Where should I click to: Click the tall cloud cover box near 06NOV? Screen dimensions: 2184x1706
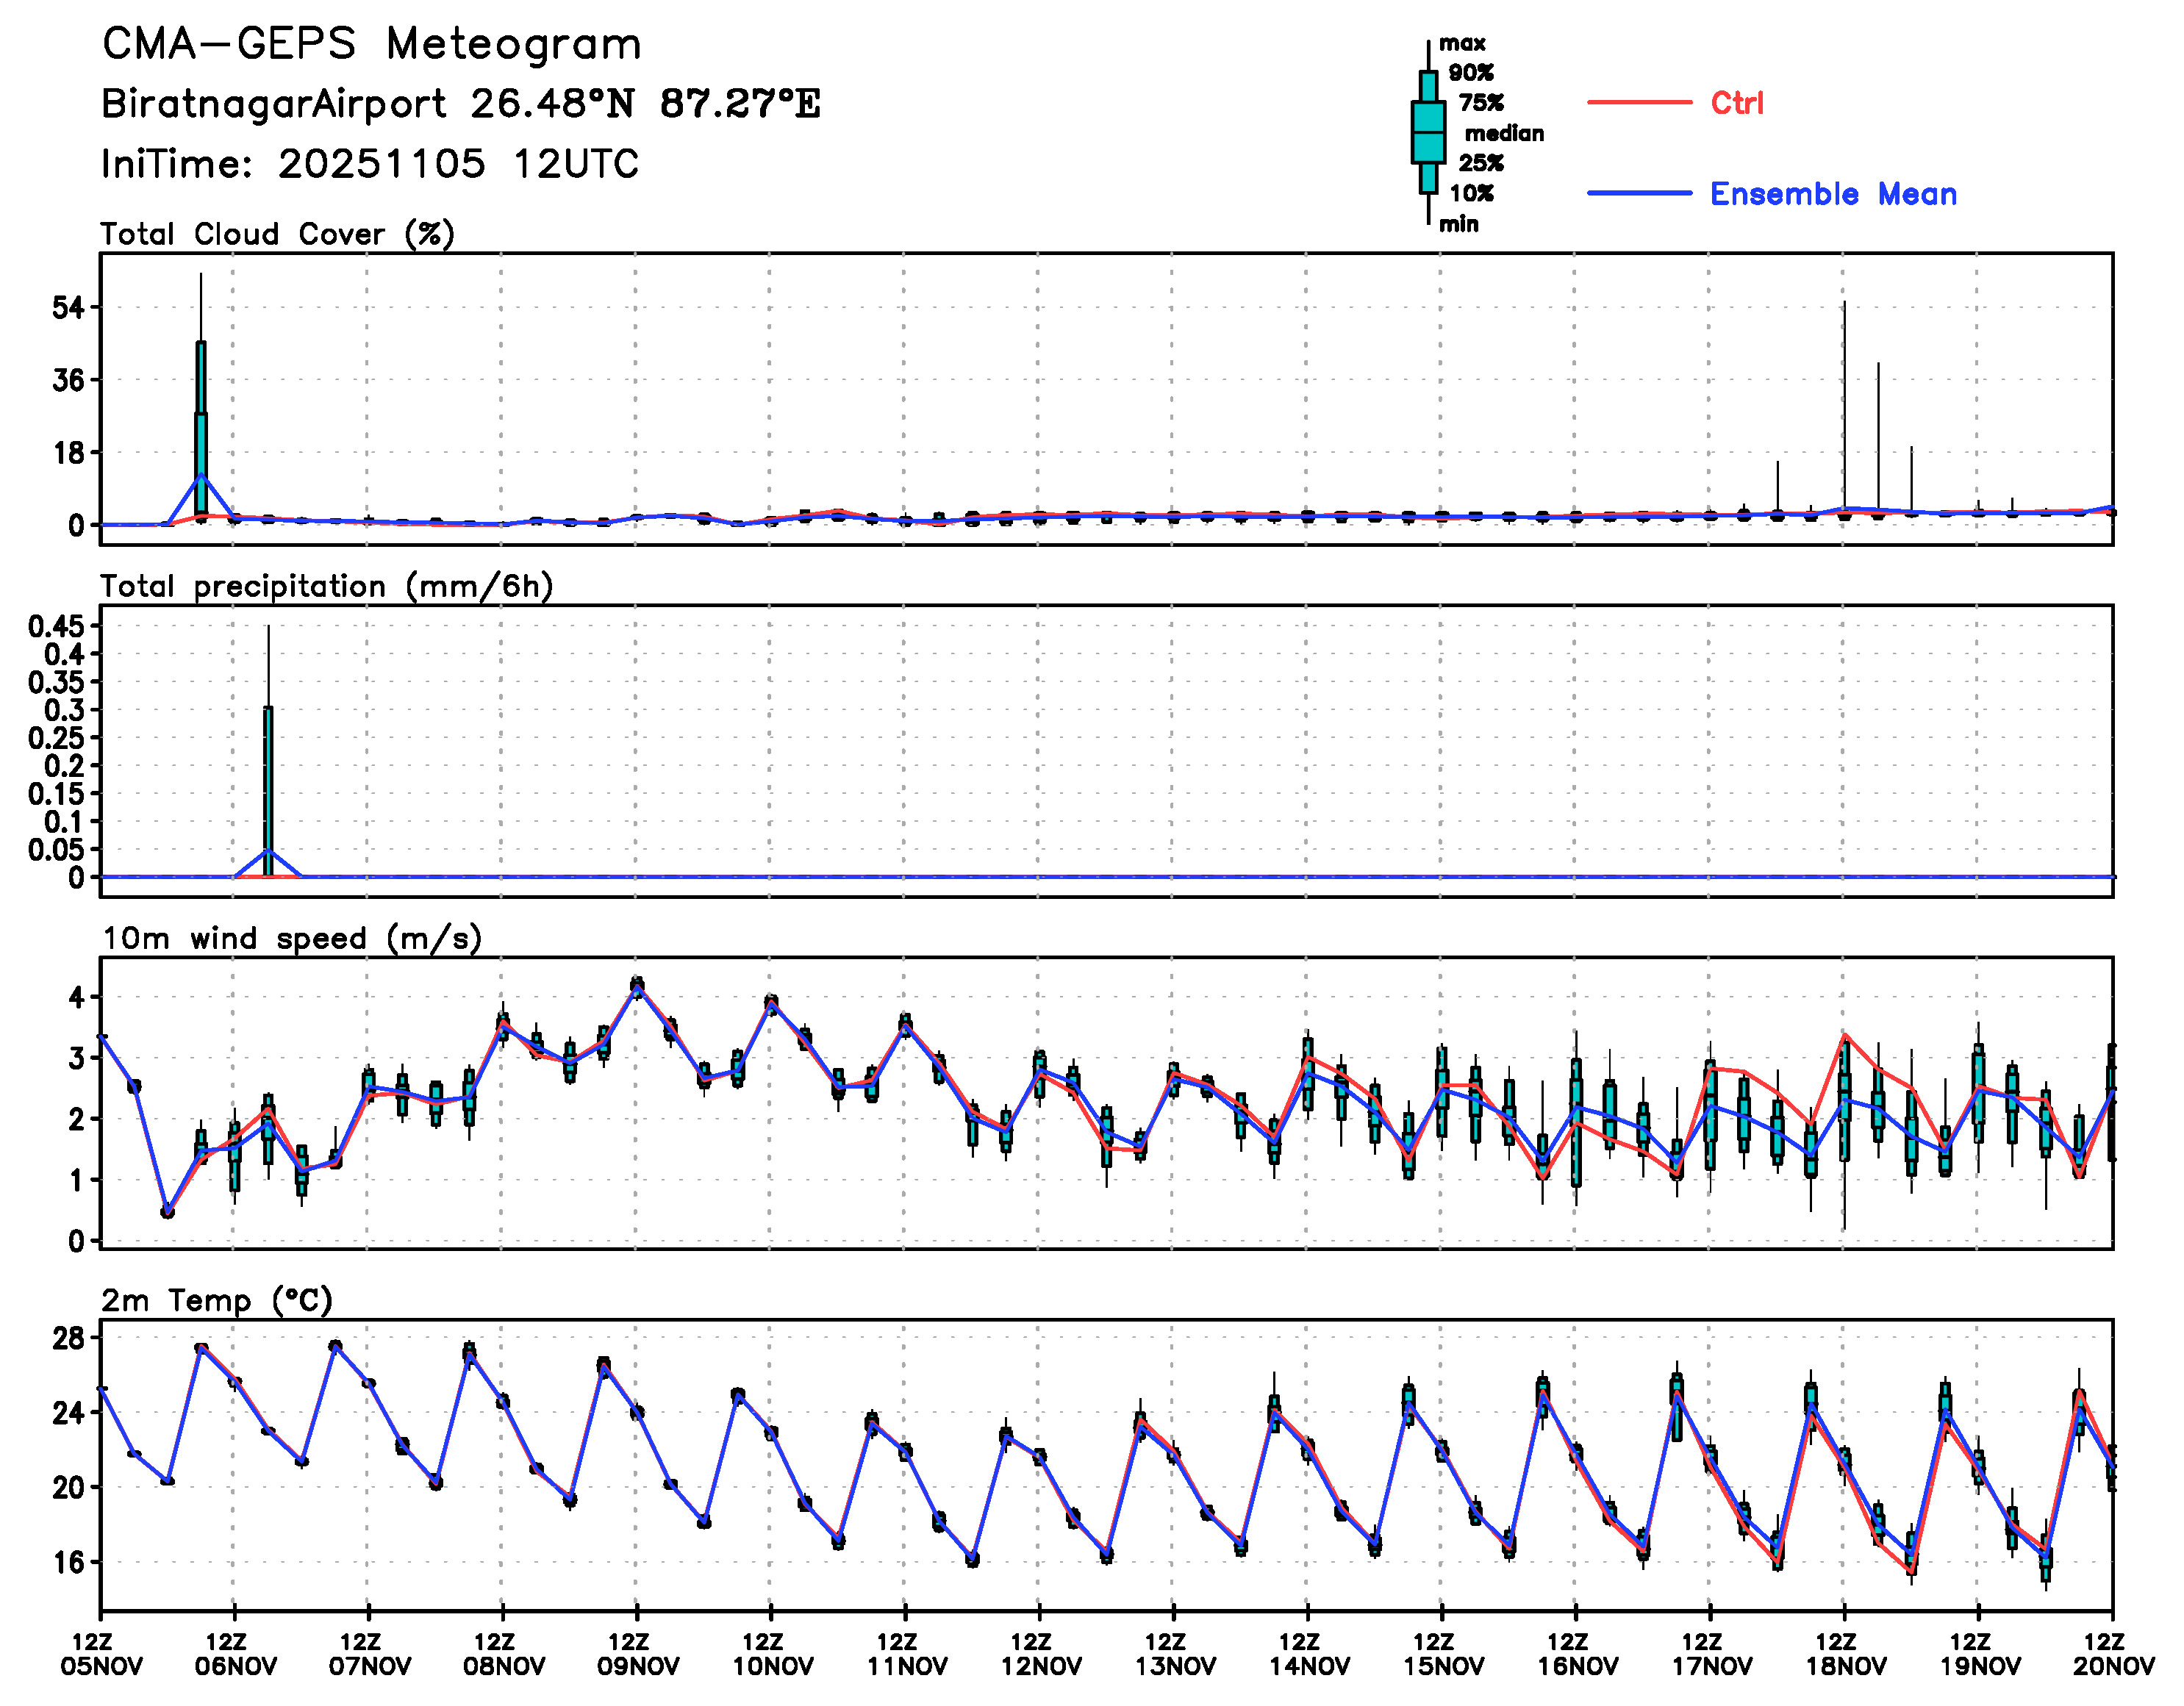click(x=201, y=430)
